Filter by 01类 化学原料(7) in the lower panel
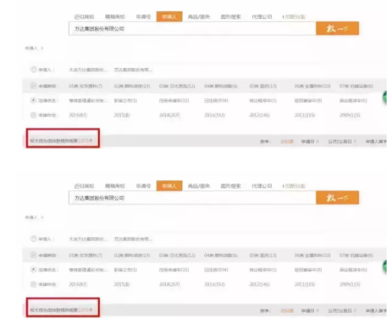389x333 pixels. (x=85, y=255)
